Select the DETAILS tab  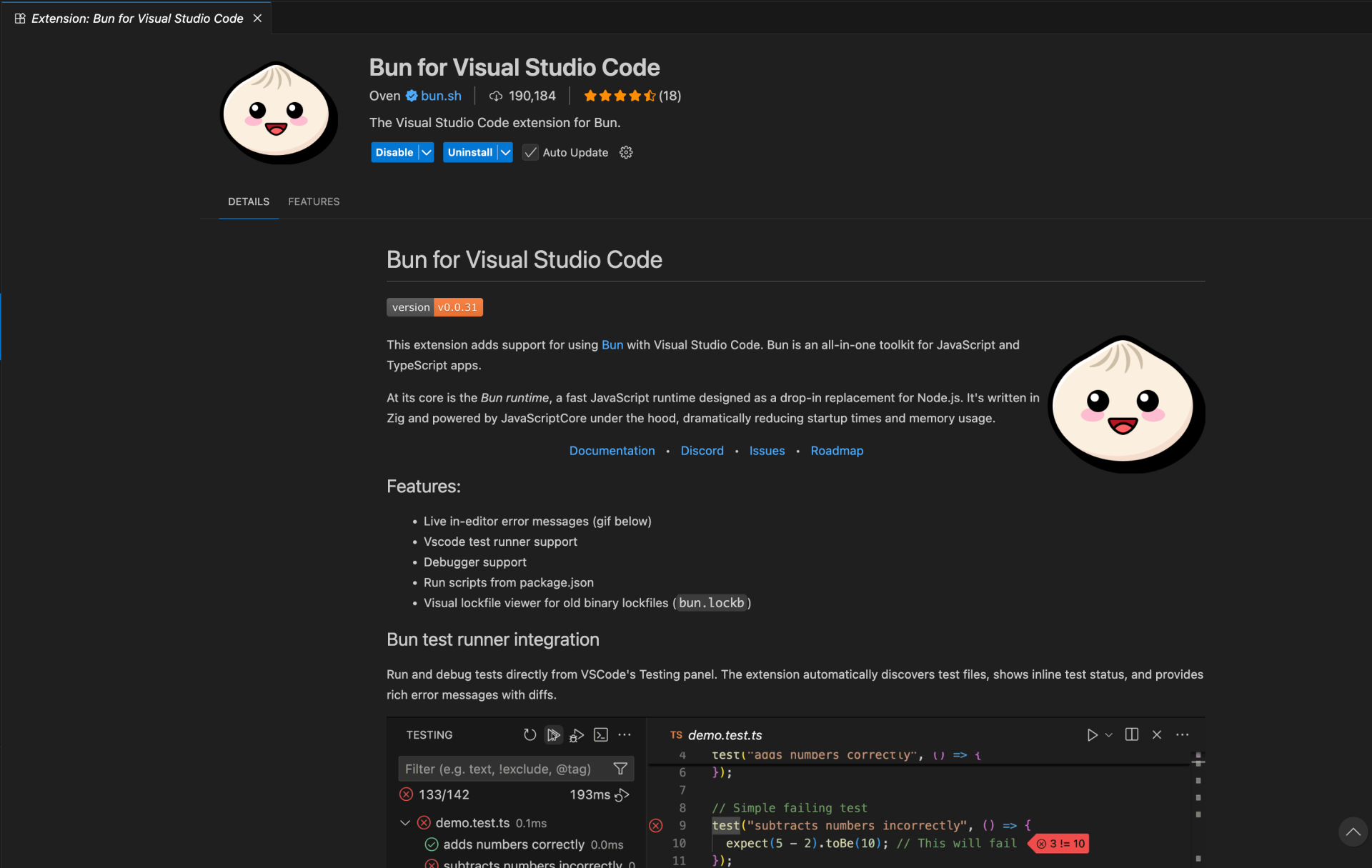point(248,201)
